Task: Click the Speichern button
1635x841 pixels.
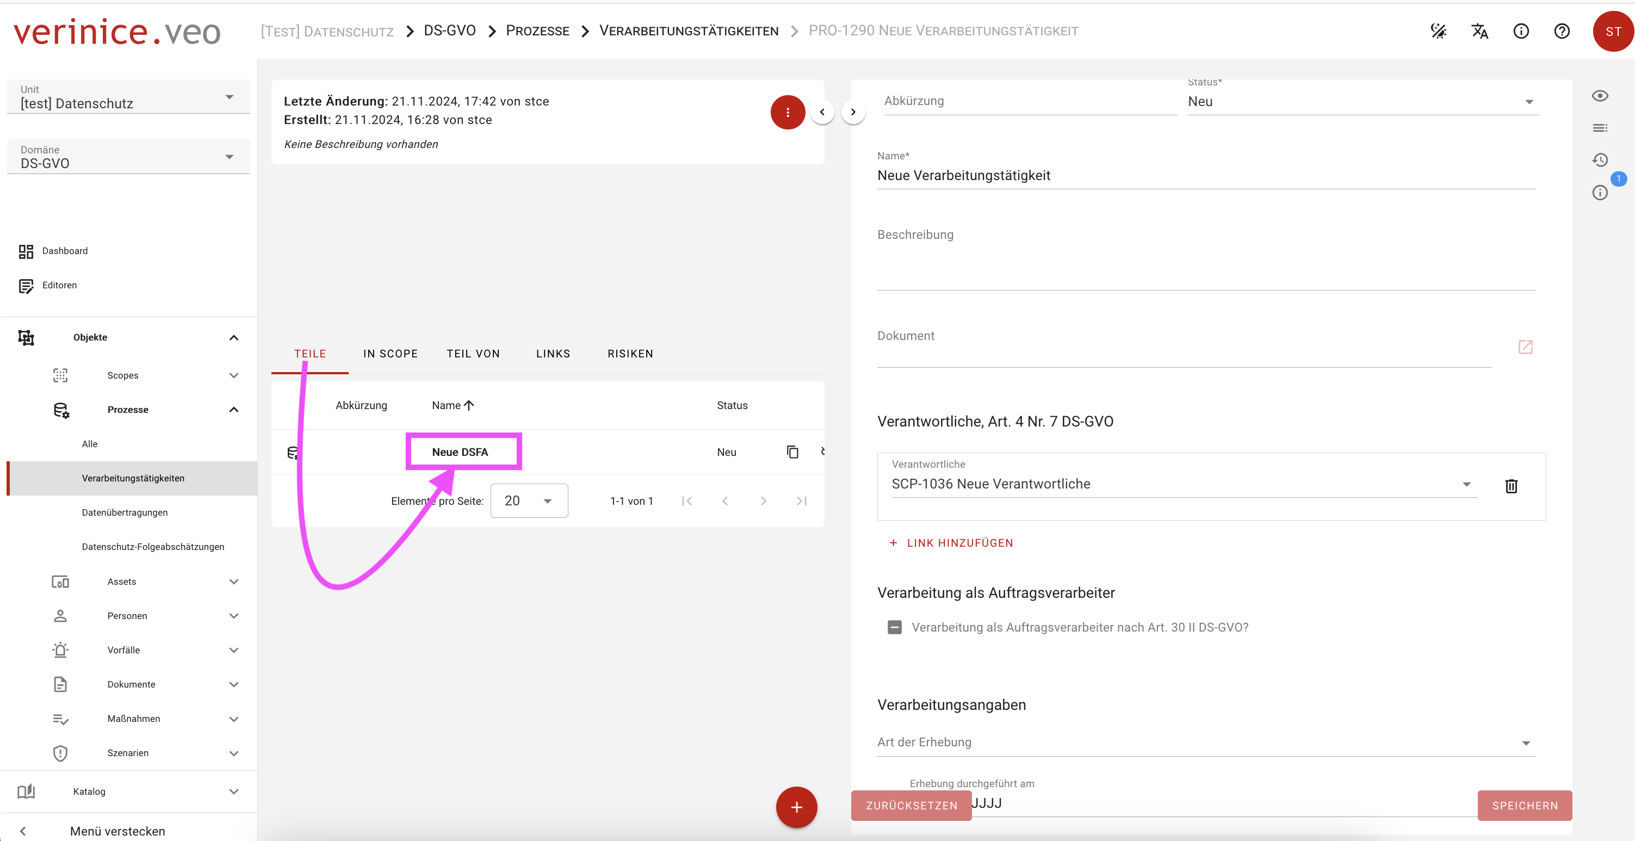Action: (x=1525, y=806)
